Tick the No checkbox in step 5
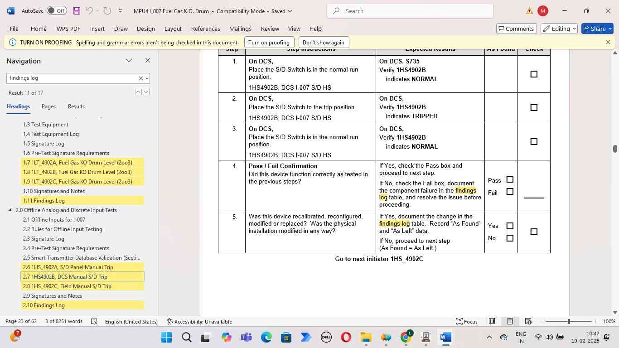Image resolution: width=619 pixels, height=348 pixels. point(510,238)
